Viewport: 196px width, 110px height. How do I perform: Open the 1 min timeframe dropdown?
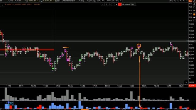point(21,1)
